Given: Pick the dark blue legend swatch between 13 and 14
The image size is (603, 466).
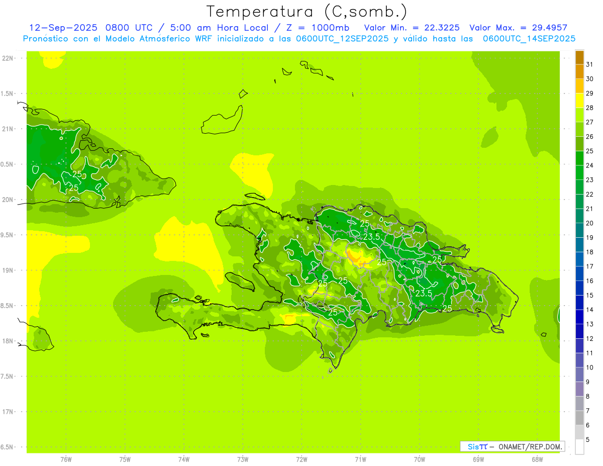Looking at the screenshot, I should [579, 317].
